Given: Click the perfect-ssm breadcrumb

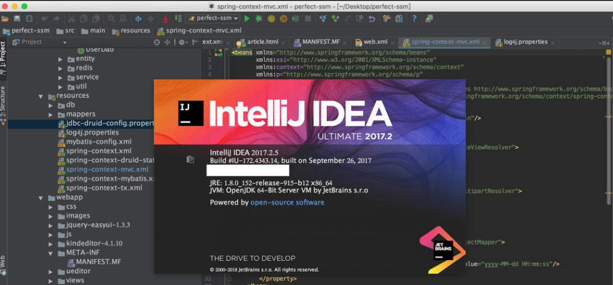Looking at the screenshot, I should coord(26,30).
